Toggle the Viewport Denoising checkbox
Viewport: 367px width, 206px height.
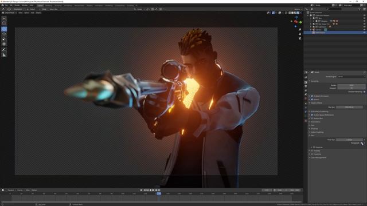(364, 92)
